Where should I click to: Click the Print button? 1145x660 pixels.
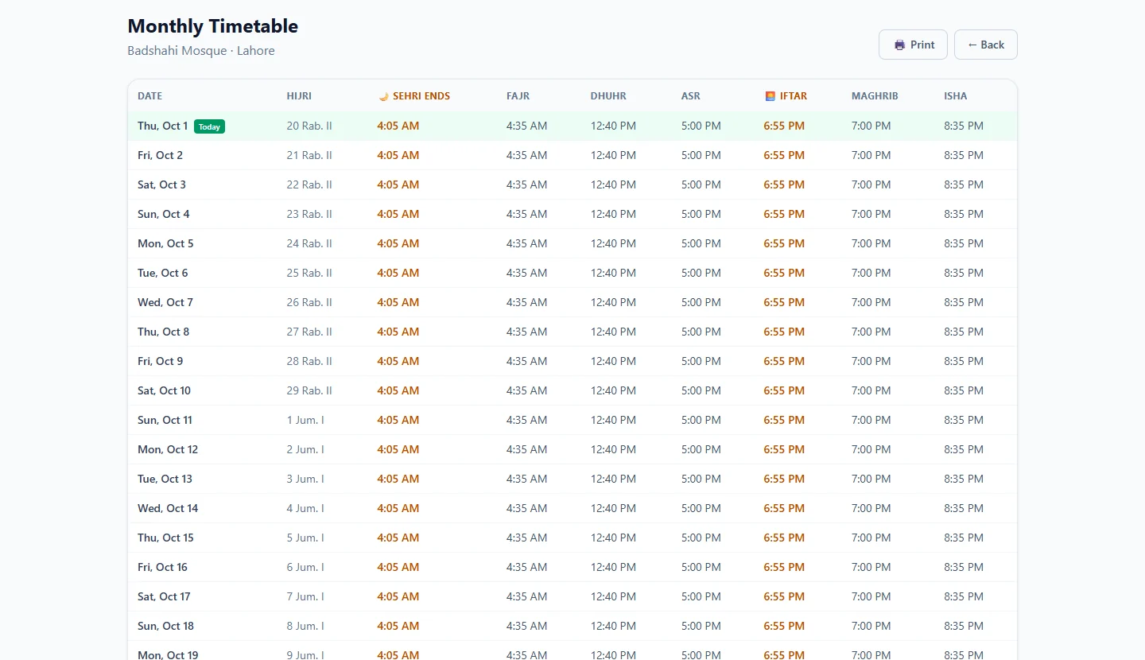913,45
